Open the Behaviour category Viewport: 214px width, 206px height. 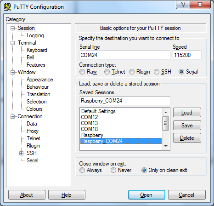(x=38, y=87)
